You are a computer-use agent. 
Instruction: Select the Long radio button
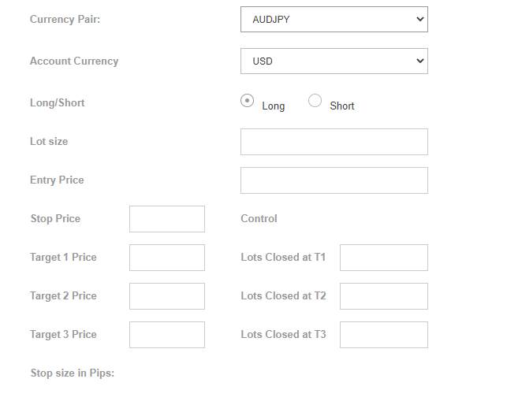pyautogui.click(x=247, y=101)
